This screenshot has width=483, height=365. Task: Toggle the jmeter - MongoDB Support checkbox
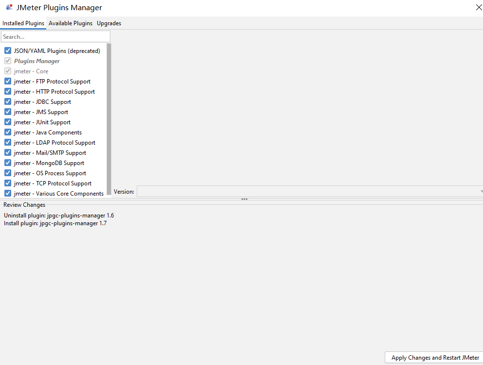[x=8, y=163]
